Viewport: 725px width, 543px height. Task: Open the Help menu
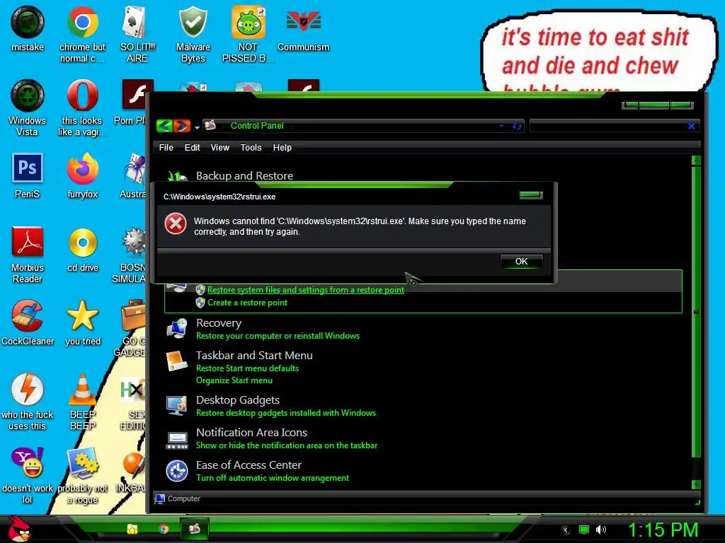(x=282, y=147)
